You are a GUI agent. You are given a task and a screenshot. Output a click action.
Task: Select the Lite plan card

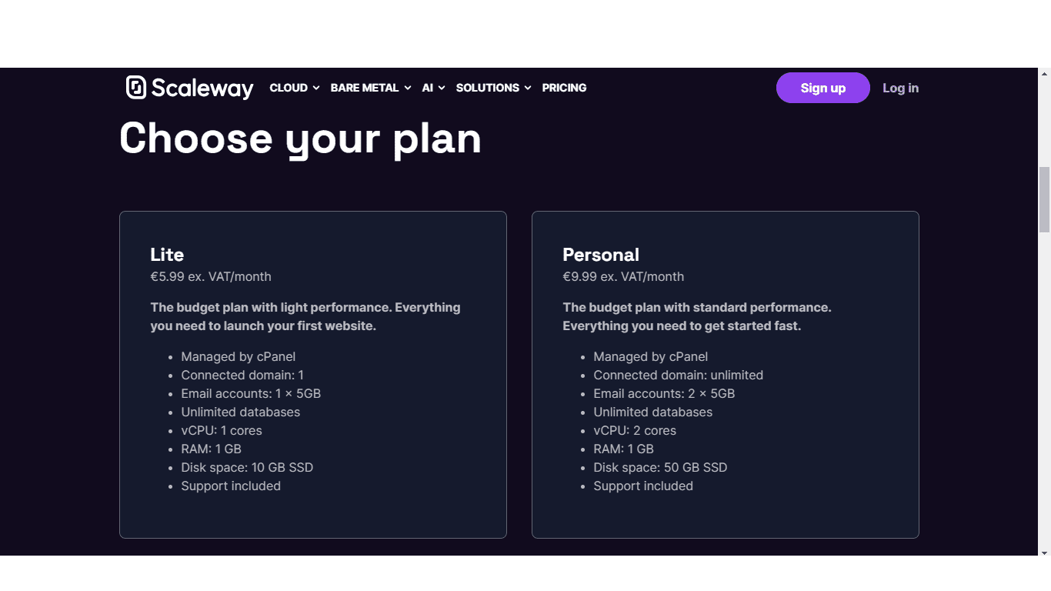point(313,375)
